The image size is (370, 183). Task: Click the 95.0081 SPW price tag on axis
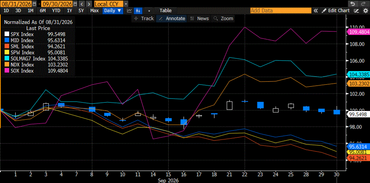[x=358, y=152]
